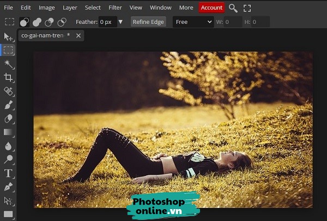
Task: Toggle fullscreen mode icon
Action: (x=247, y=8)
